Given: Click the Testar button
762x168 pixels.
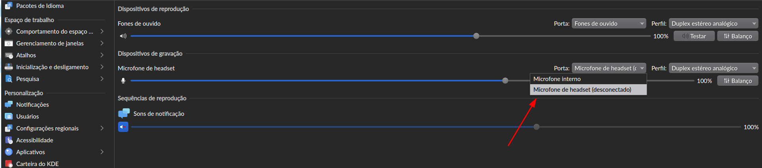Looking at the screenshot, I should [694, 36].
